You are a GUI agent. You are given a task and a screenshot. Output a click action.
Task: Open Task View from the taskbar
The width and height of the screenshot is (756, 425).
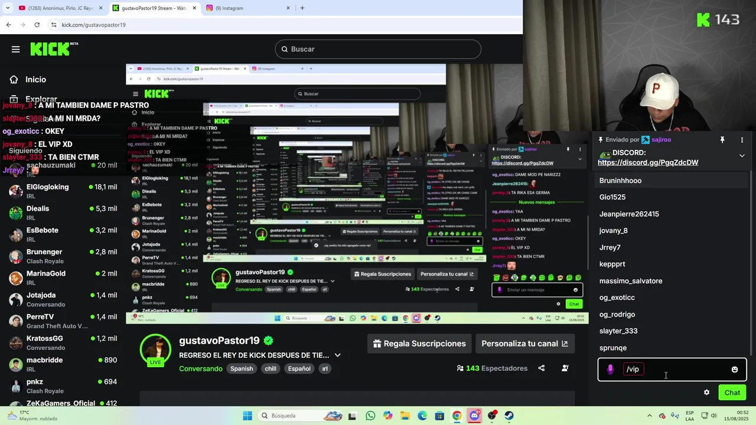click(353, 416)
